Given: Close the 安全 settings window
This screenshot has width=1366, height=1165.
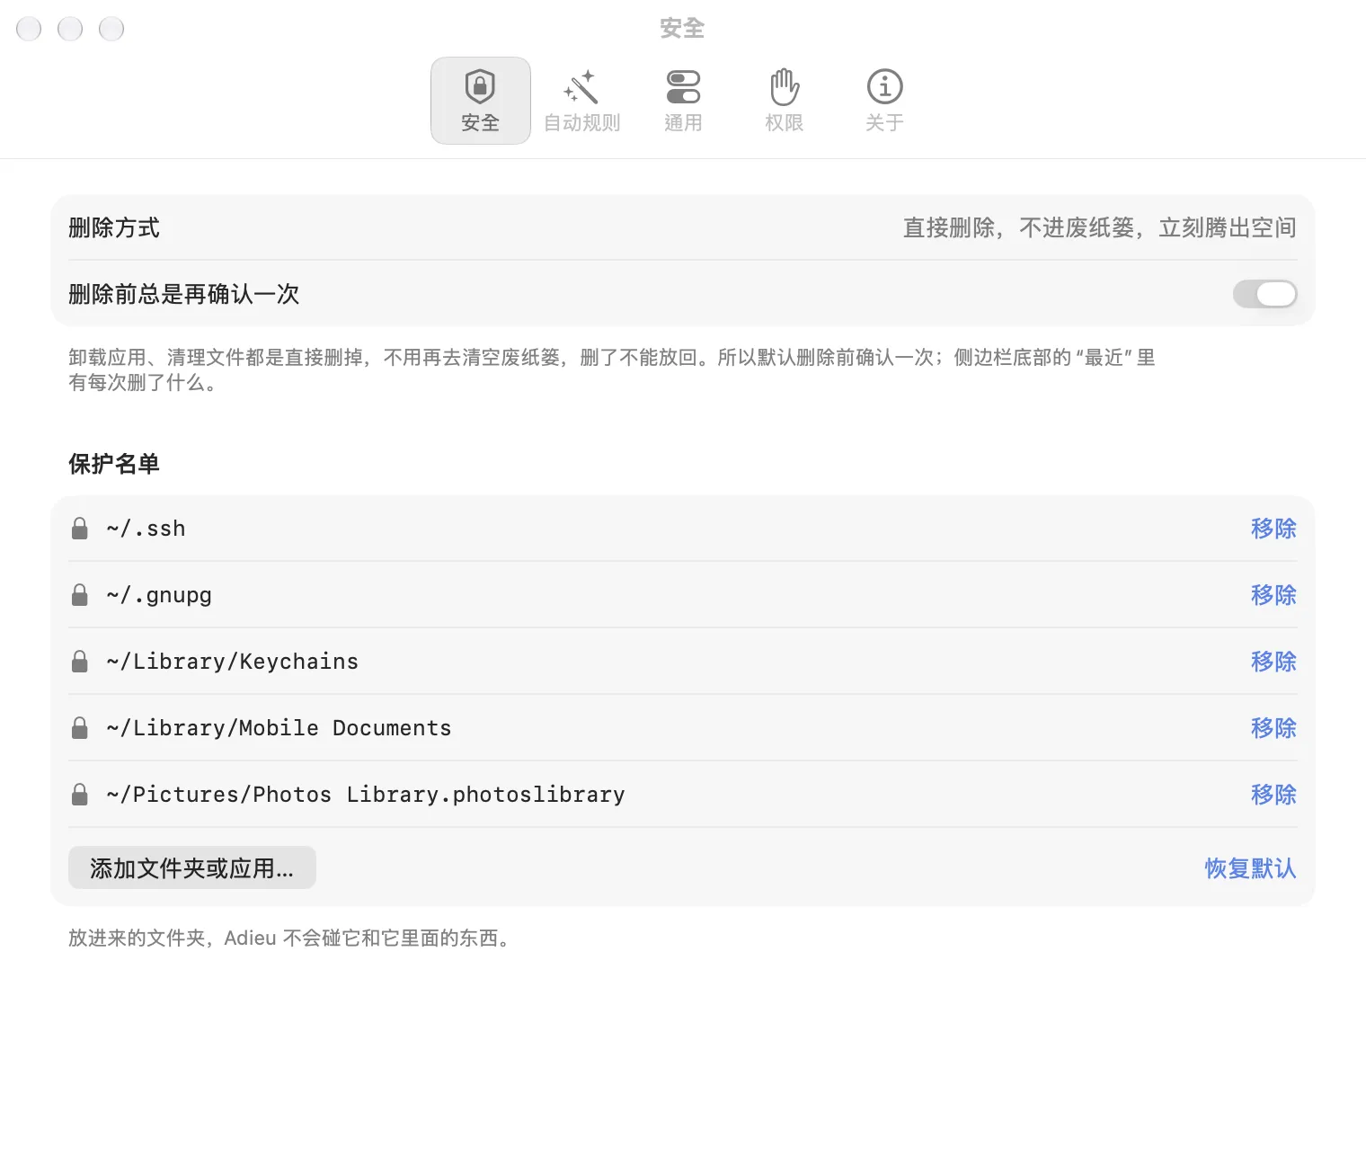Looking at the screenshot, I should pos(29,29).
